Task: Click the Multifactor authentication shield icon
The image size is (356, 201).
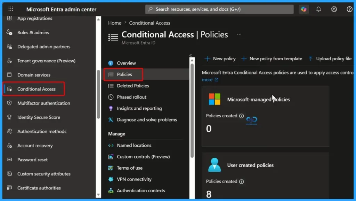Action: (x=9, y=103)
